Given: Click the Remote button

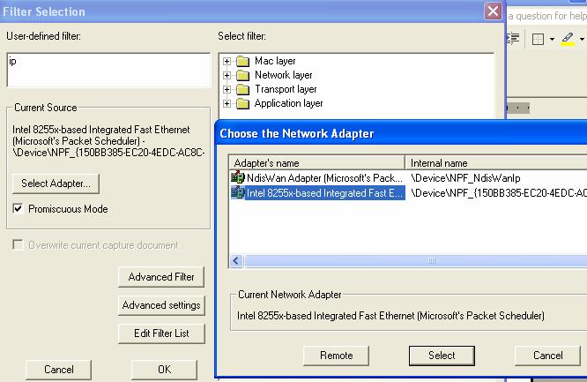Looking at the screenshot, I should click(336, 356).
